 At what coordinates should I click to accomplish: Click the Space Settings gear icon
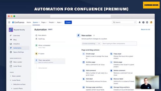click(x=11, y=52)
